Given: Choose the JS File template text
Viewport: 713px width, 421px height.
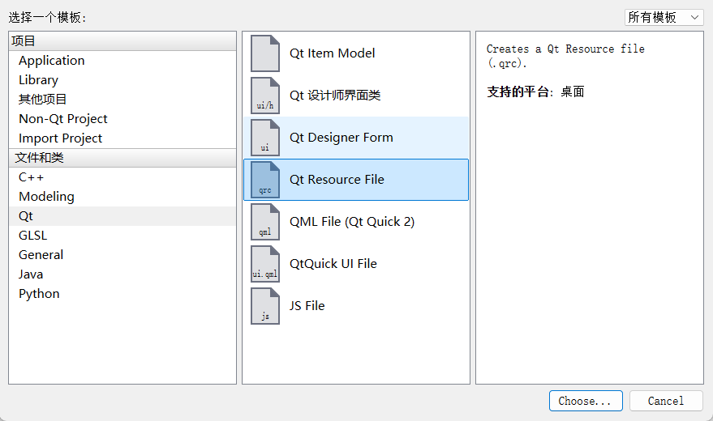Looking at the screenshot, I should [x=307, y=306].
